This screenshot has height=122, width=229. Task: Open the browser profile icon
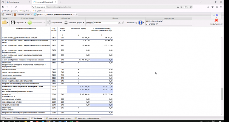pyautogui.click(x=213, y=7)
